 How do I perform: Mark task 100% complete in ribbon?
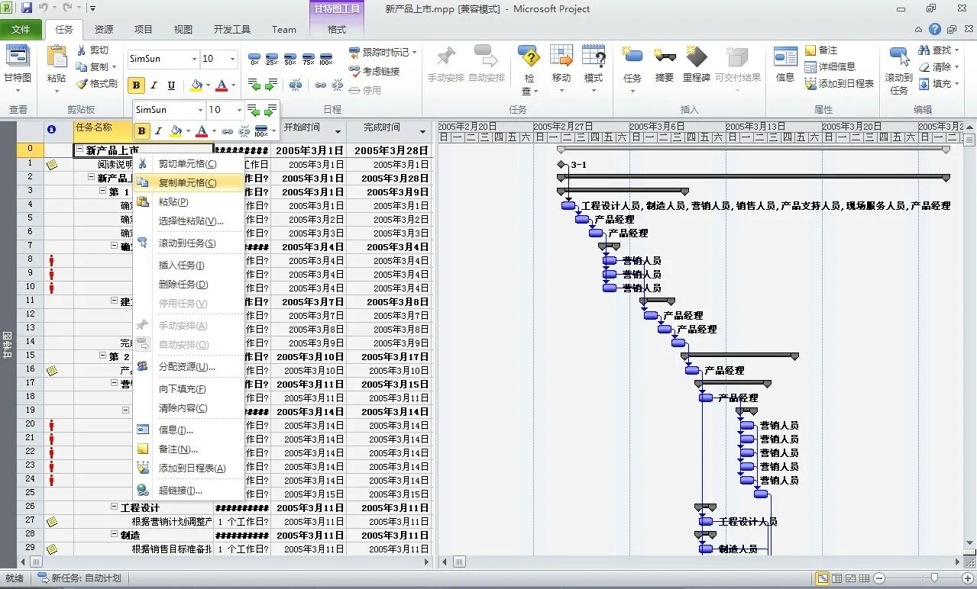click(326, 59)
